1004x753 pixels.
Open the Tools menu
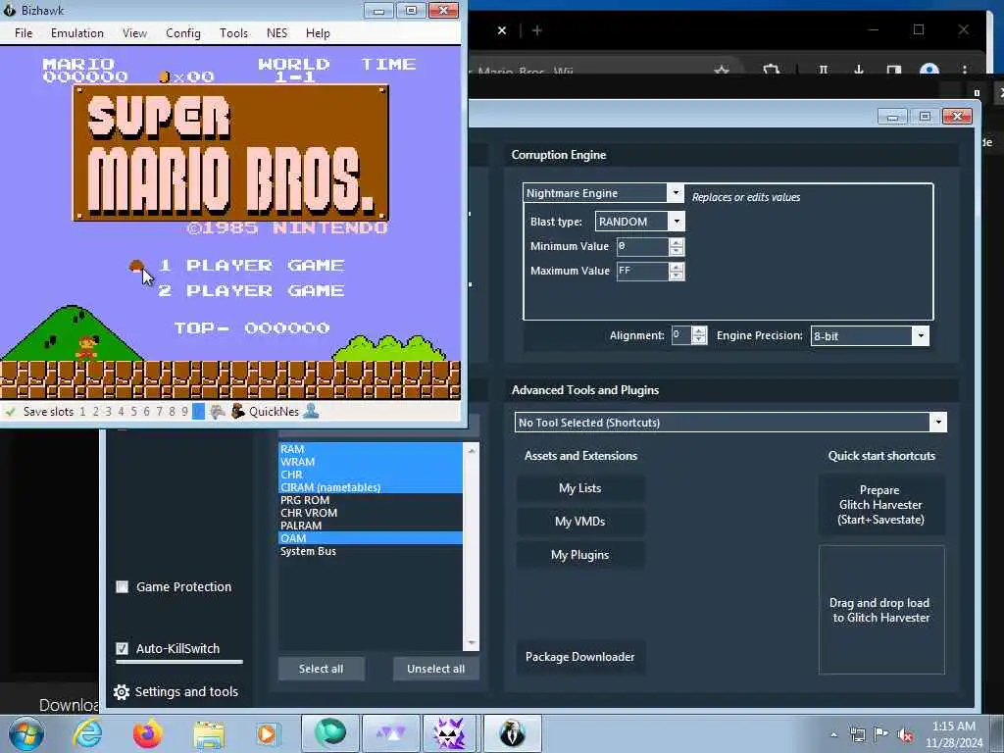(x=233, y=33)
